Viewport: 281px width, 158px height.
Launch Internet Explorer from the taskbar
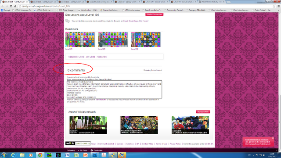(x=13, y=155)
